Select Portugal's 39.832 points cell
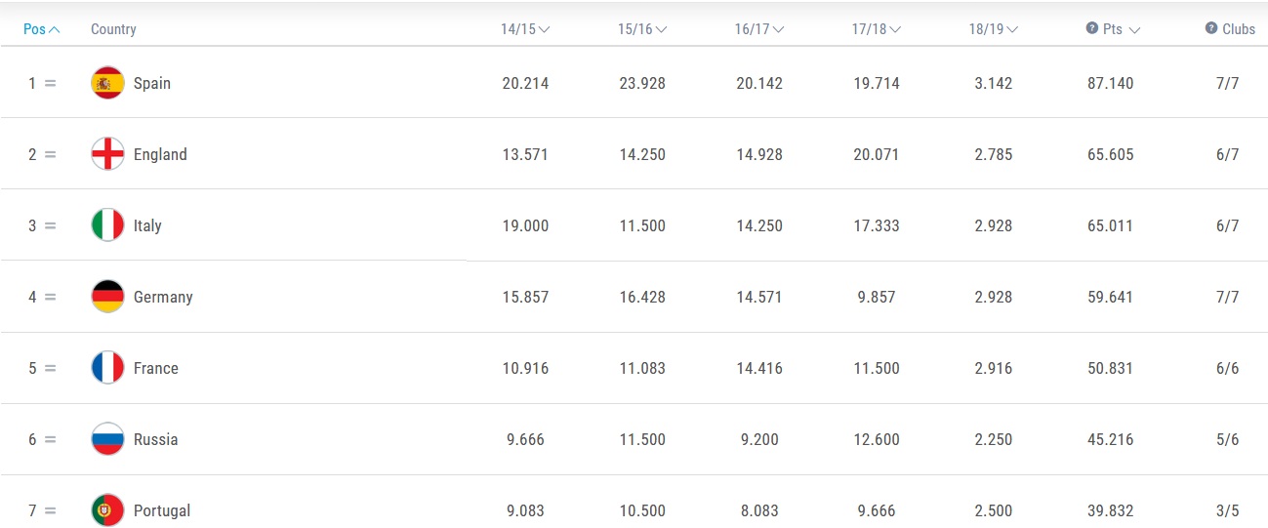 click(x=1111, y=510)
